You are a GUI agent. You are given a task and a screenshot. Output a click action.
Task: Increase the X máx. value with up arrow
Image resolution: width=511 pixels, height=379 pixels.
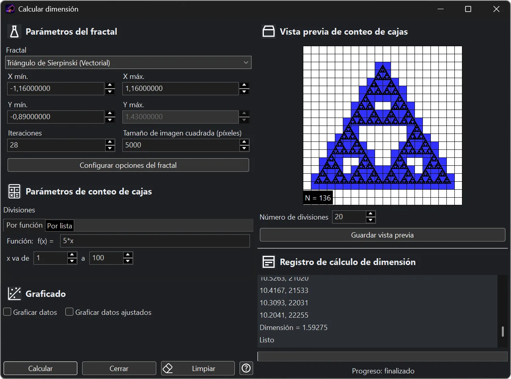click(244, 85)
